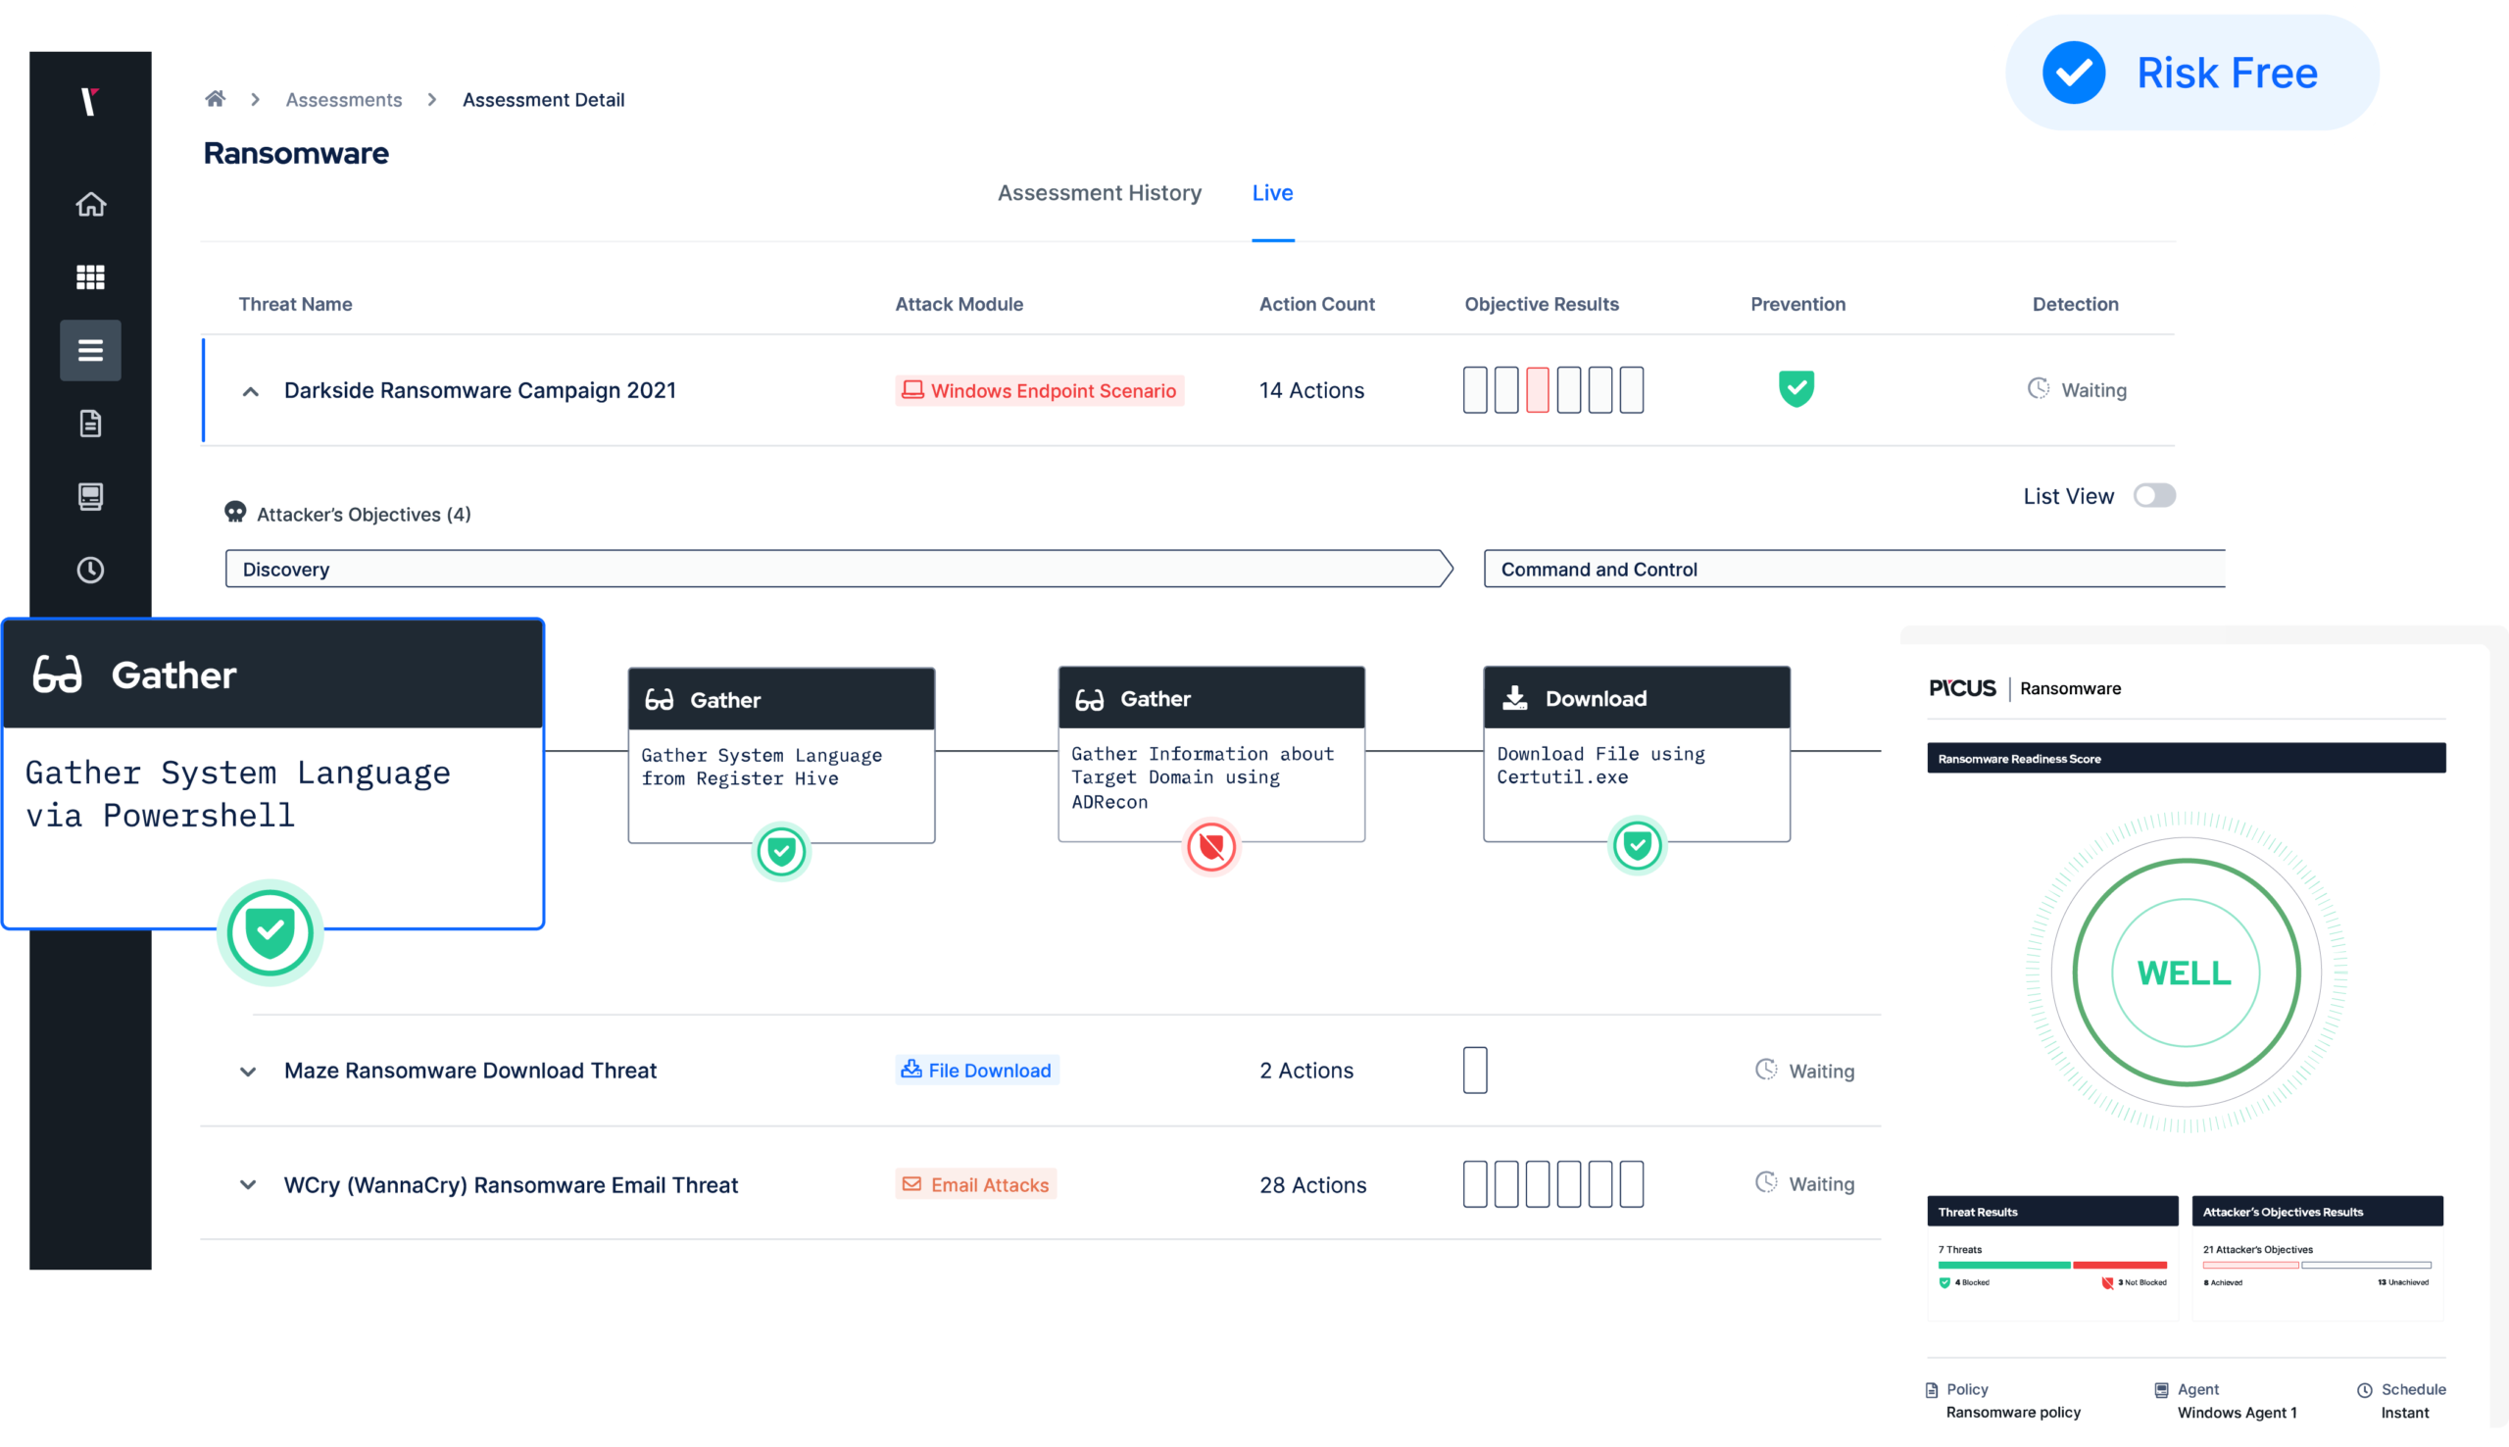Select the Live tab
The image size is (2509, 1447).
click(x=1272, y=193)
